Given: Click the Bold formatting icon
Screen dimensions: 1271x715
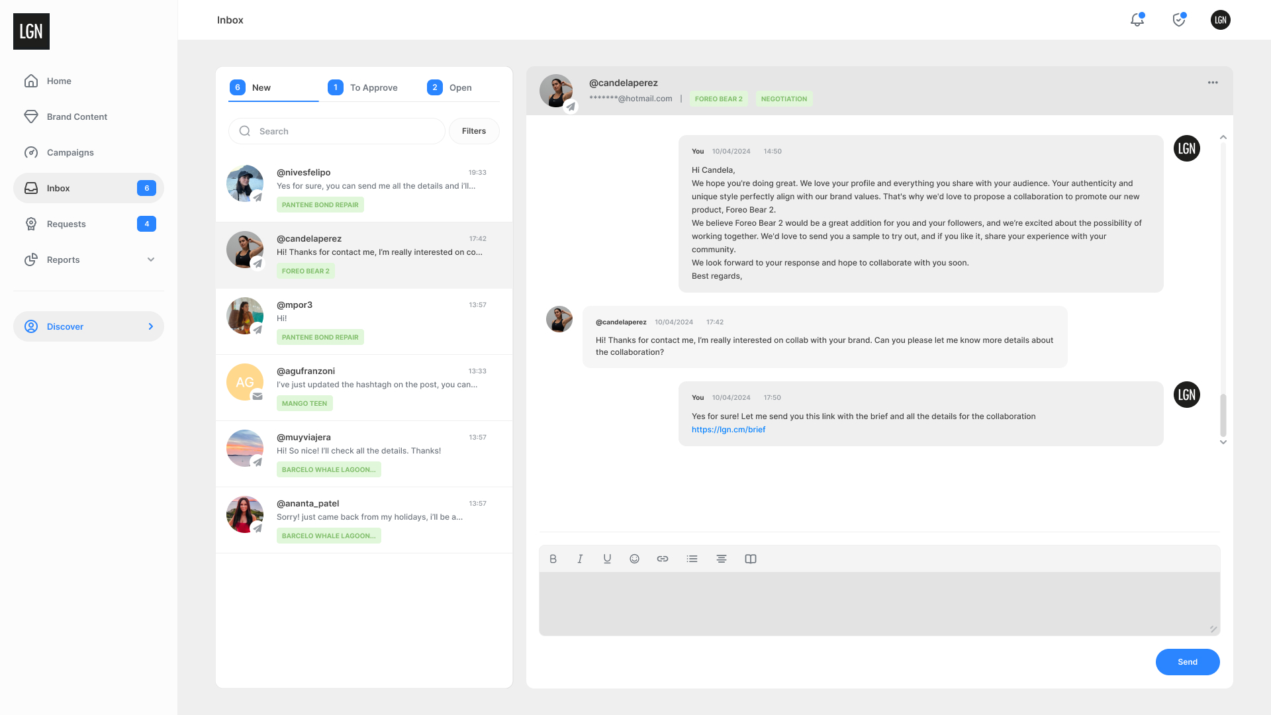Looking at the screenshot, I should coord(553,559).
